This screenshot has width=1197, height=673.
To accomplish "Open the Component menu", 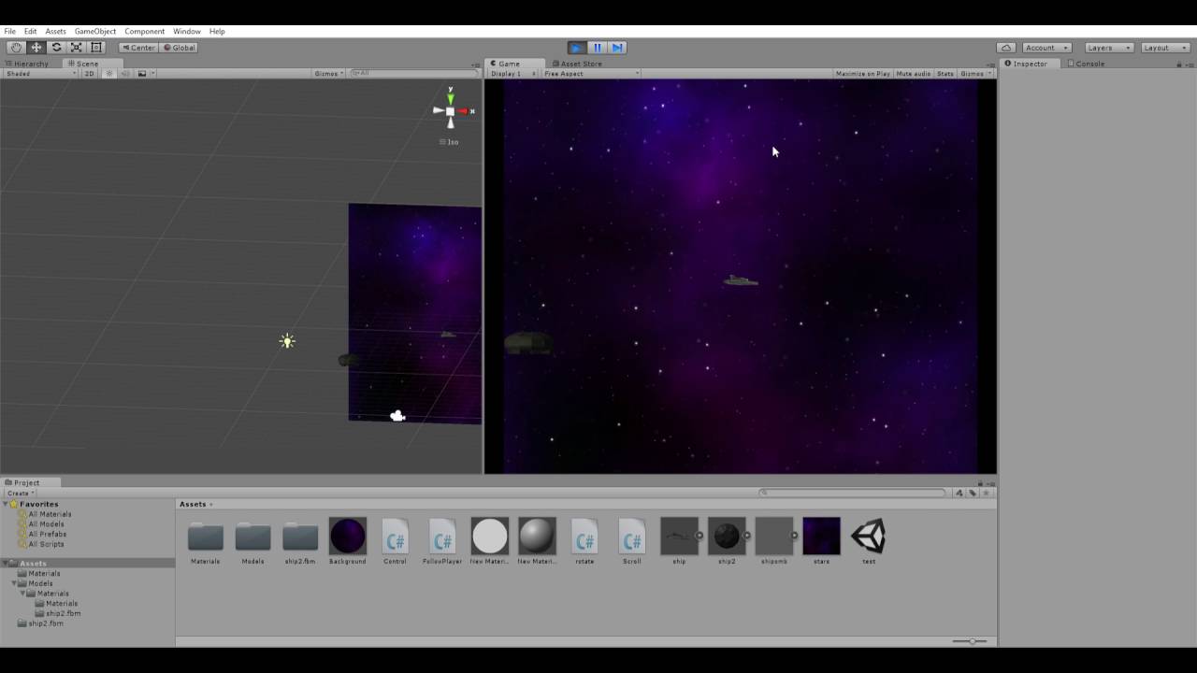I will click(144, 31).
